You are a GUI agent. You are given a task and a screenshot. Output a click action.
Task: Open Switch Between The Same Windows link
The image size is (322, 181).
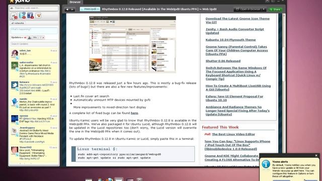[236, 73]
